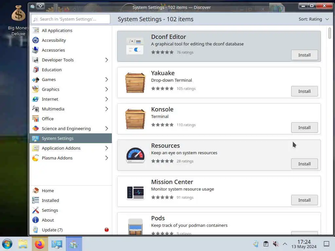Screen dimensions: 335x251
Task: Open the Resources gauge icon
Action: tap(135, 155)
